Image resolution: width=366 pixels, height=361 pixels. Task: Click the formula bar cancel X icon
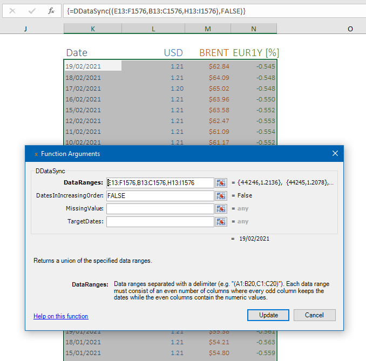click(x=12, y=11)
